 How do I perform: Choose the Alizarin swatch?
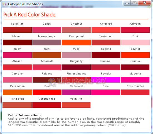click(17, 67)
